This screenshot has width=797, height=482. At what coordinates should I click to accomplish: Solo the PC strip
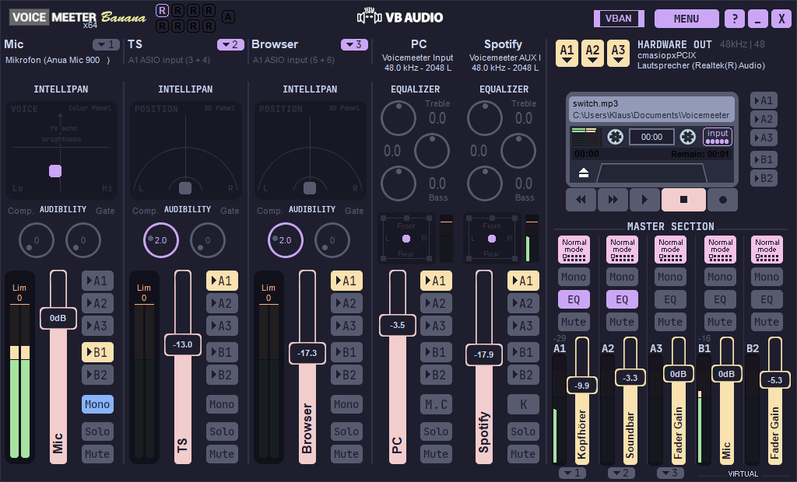pyautogui.click(x=436, y=431)
